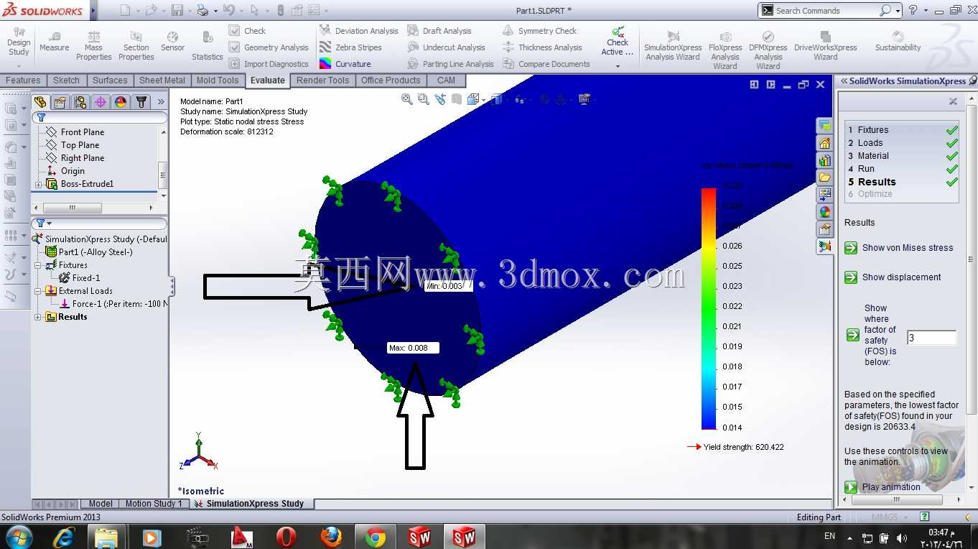Open the Sheet Metal tab
Viewport: 978px width, 549px height.
click(162, 80)
